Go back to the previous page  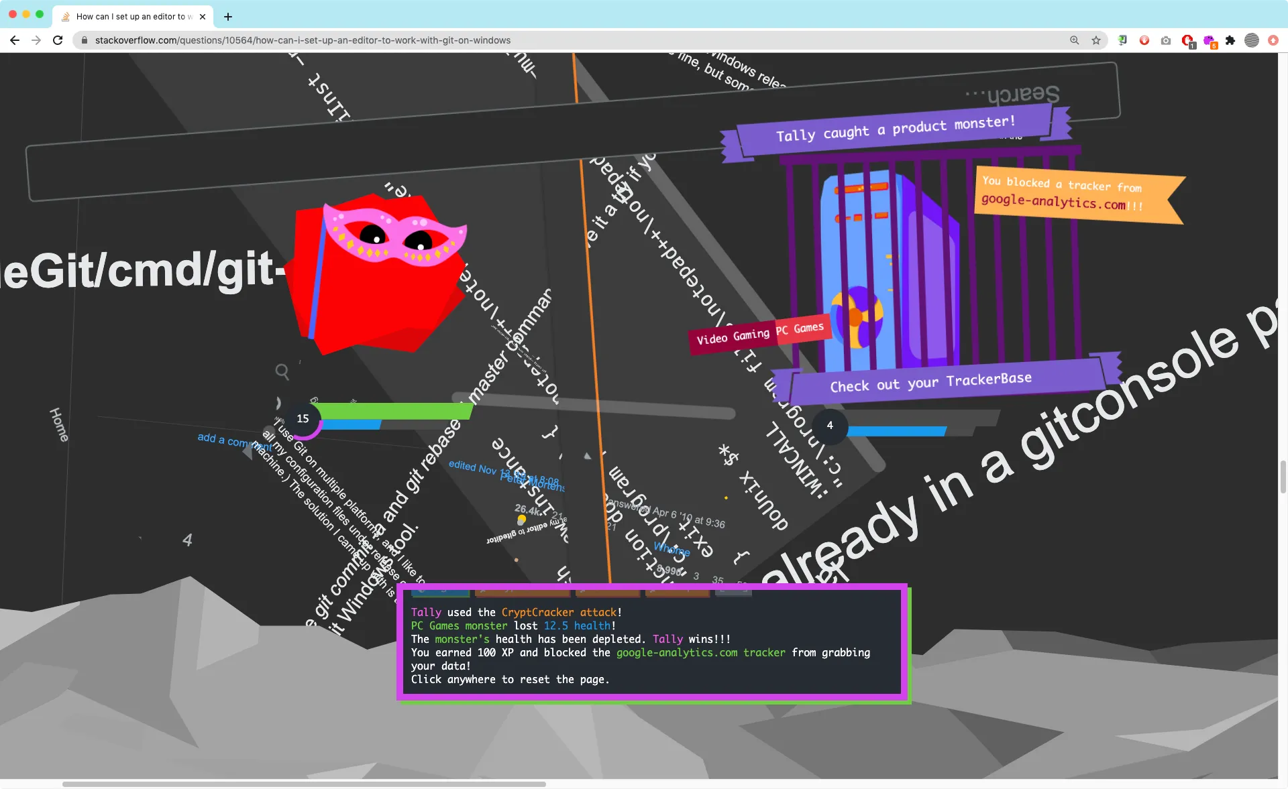[x=15, y=40]
